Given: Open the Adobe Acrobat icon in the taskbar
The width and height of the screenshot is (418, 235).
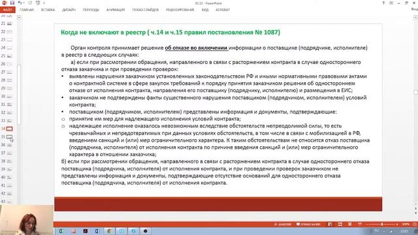Looking at the screenshot, I should 86,231.
